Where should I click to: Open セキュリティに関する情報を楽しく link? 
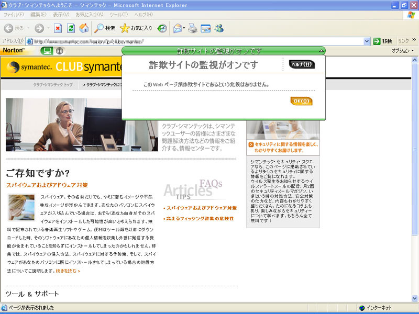283,147
